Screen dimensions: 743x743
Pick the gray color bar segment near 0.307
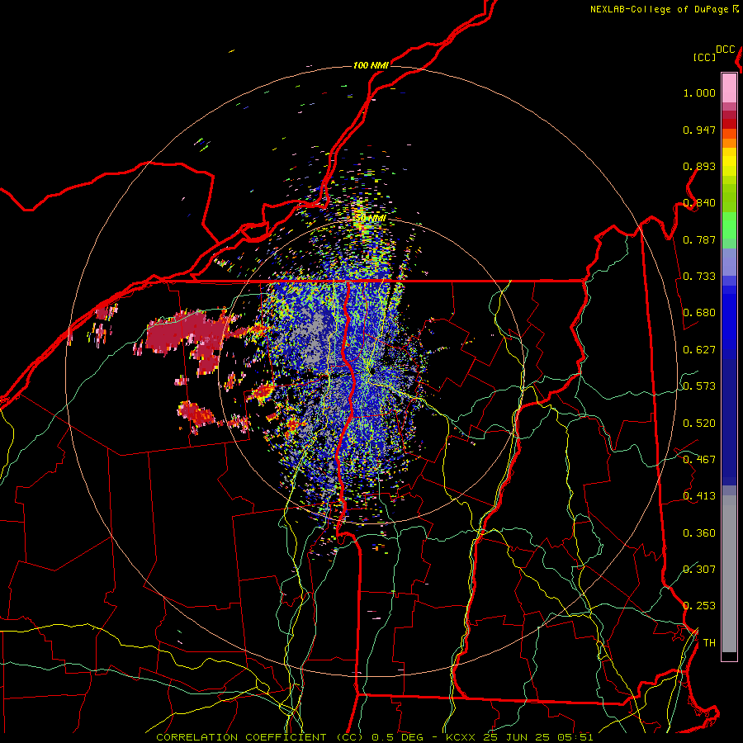tap(729, 574)
